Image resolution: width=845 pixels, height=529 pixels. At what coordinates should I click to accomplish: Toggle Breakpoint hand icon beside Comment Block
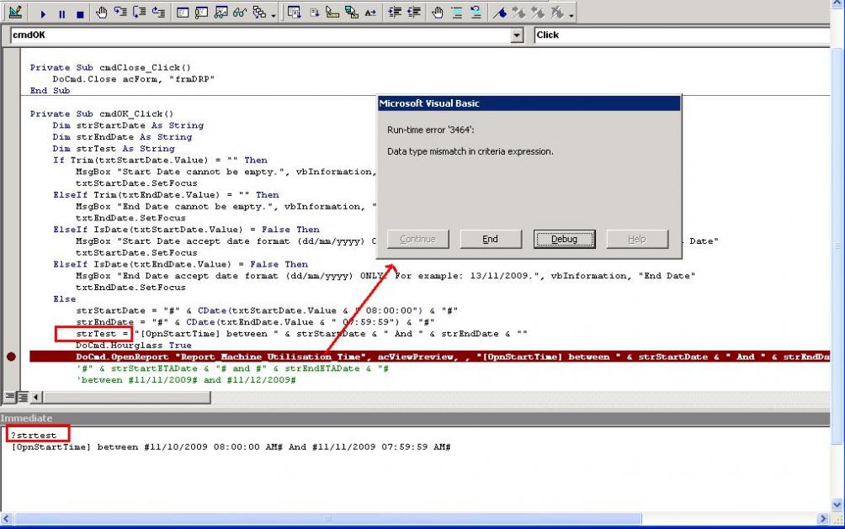pos(438,13)
